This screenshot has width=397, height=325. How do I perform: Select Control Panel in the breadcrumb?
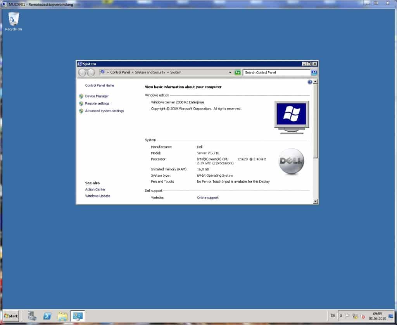(120, 72)
